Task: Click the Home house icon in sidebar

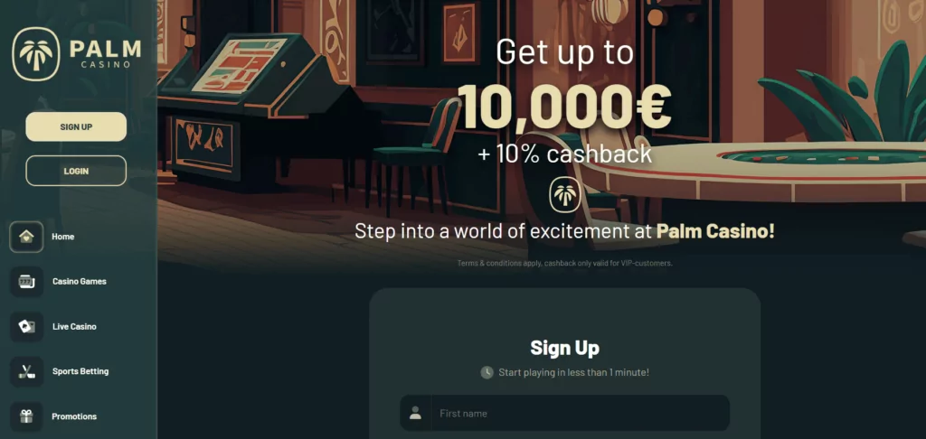Action: pos(26,237)
